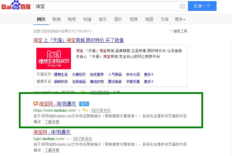Click the Taobao favicon beside 淘宝网 result
This screenshot has height=156, width=232.
(36, 103)
